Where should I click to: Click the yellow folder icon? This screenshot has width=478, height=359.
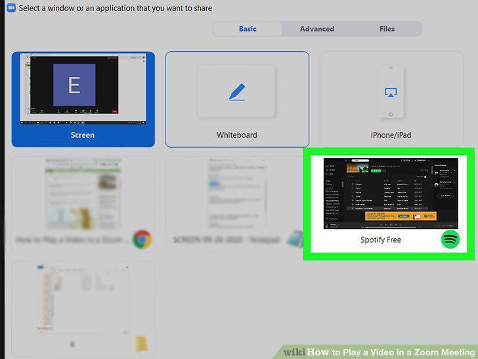tap(141, 343)
